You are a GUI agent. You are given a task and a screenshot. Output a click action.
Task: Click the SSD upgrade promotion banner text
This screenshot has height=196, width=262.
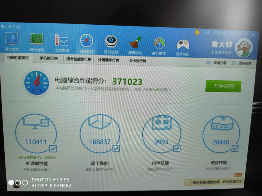tap(218, 182)
